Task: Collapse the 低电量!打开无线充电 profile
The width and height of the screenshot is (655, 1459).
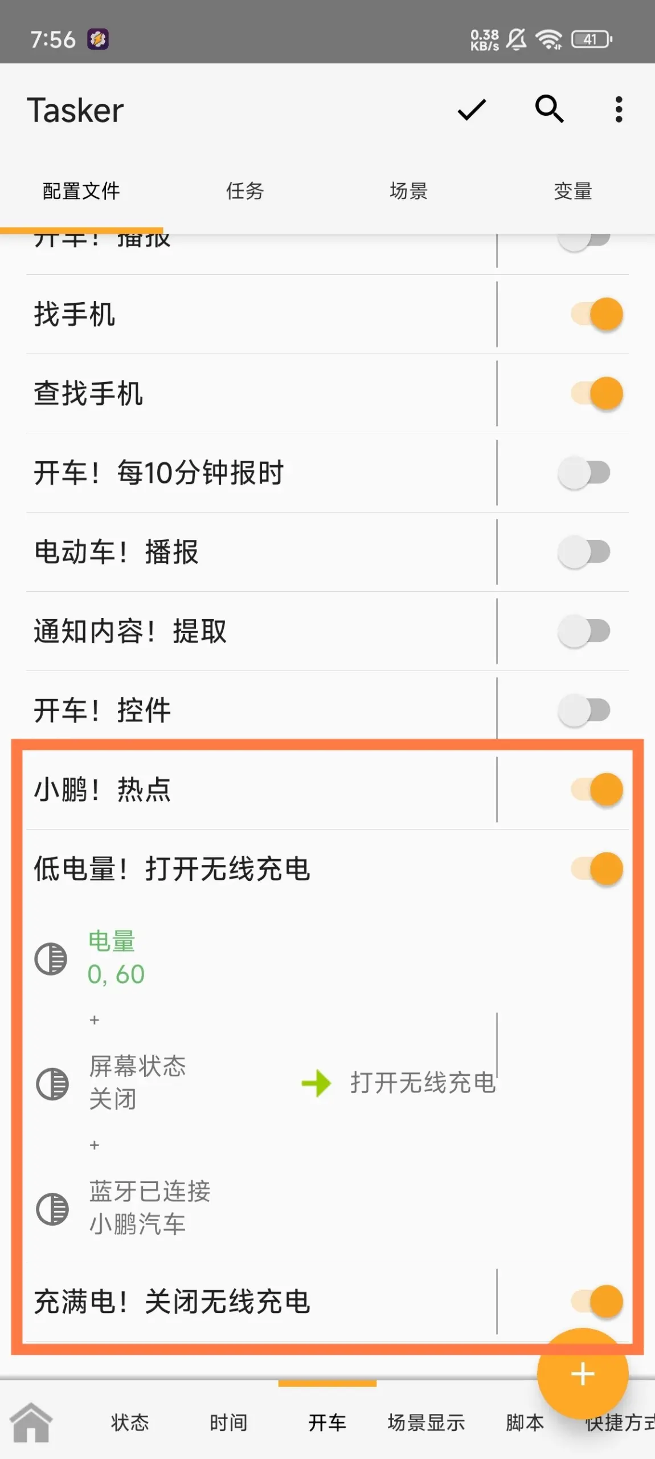Action: click(171, 869)
